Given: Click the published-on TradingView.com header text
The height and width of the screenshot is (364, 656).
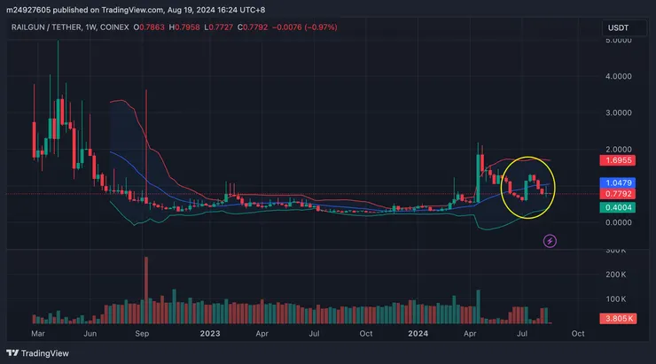Looking at the screenshot, I should (136, 10).
